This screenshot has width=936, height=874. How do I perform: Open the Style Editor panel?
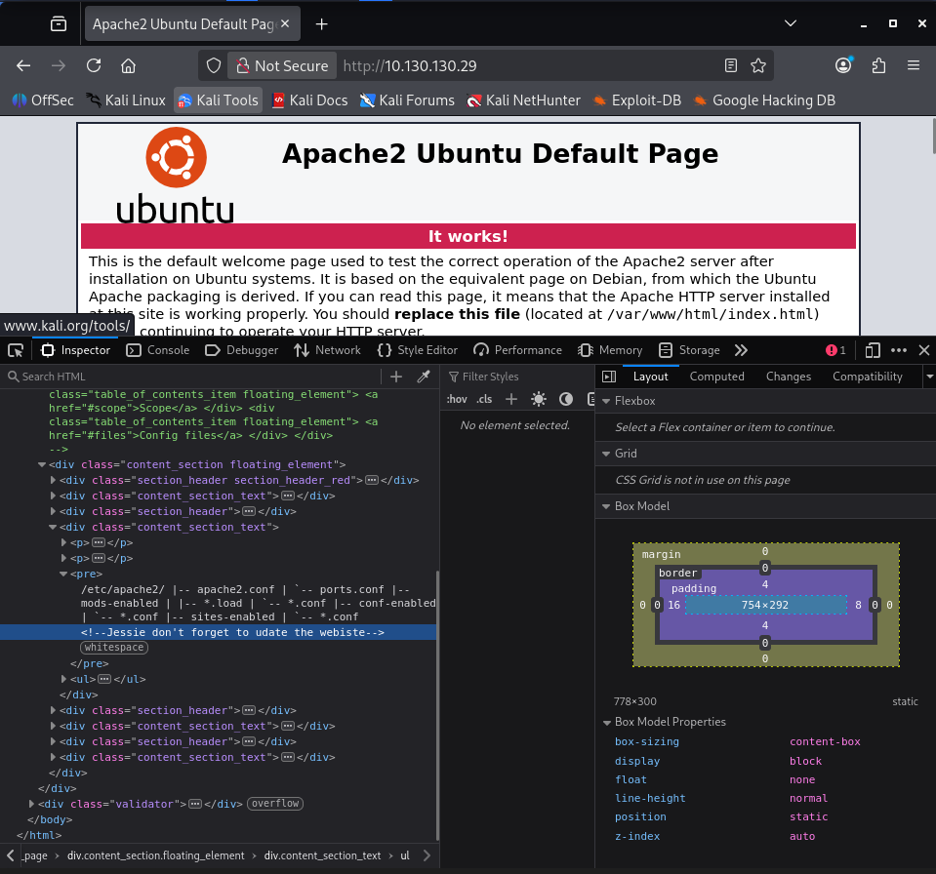(x=418, y=350)
